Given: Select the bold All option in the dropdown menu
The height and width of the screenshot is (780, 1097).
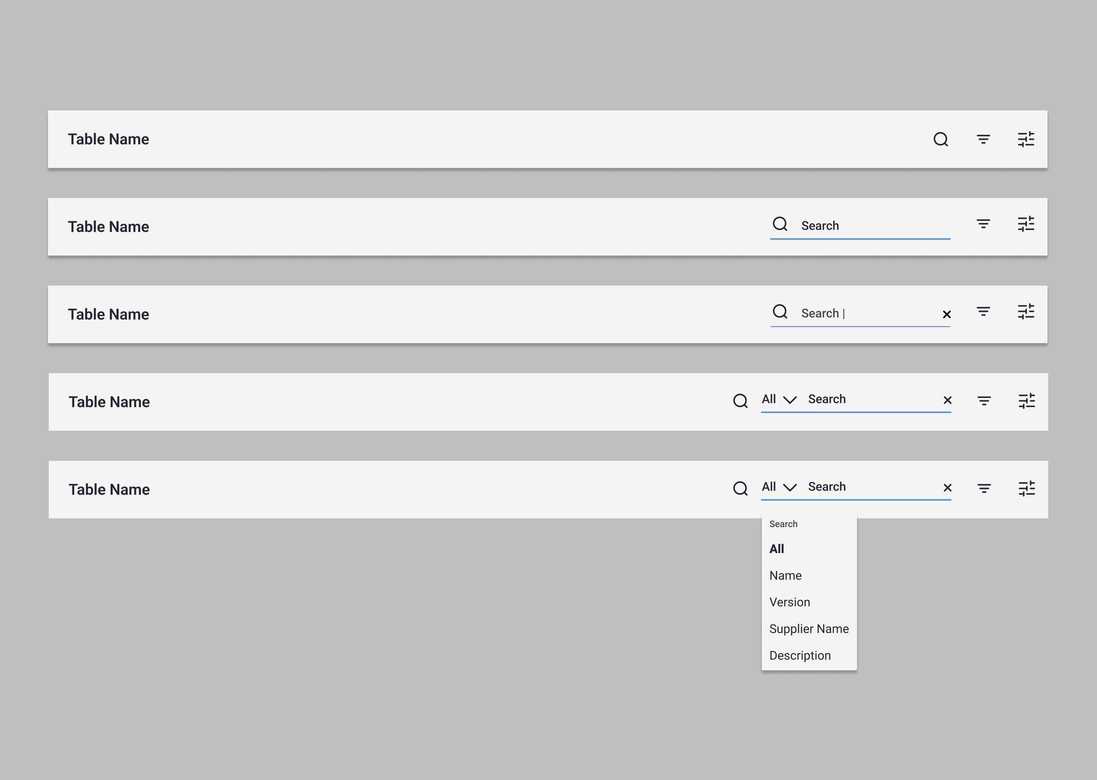Looking at the screenshot, I should [x=777, y=549].
